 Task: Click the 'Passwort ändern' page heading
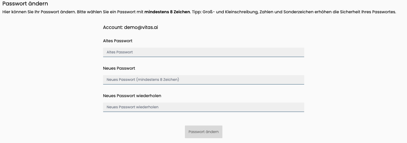coord(25,4)
